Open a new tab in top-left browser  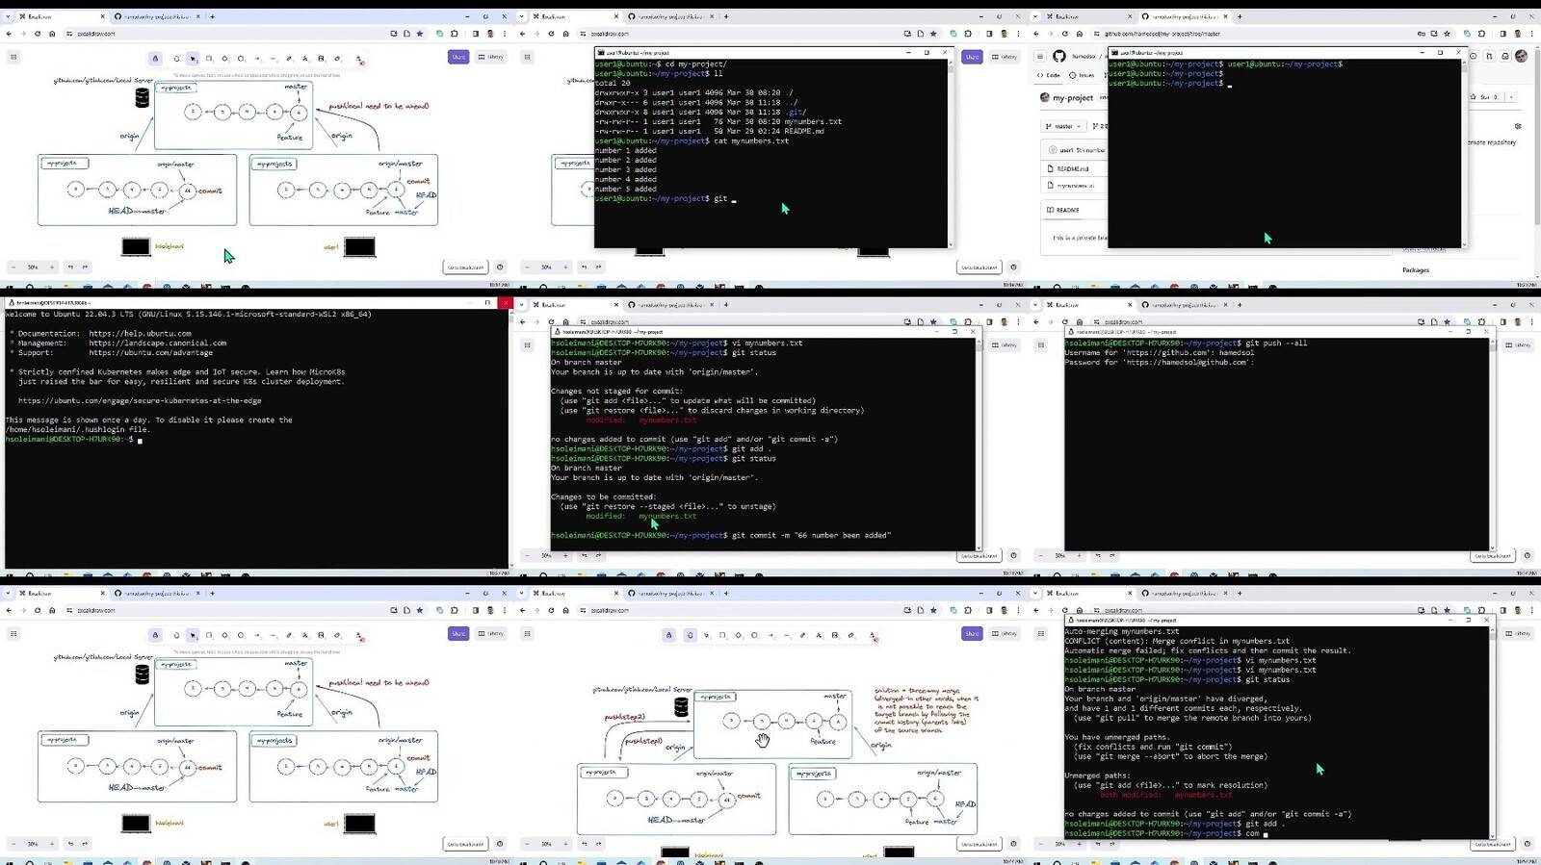click(x=213, y=16)
